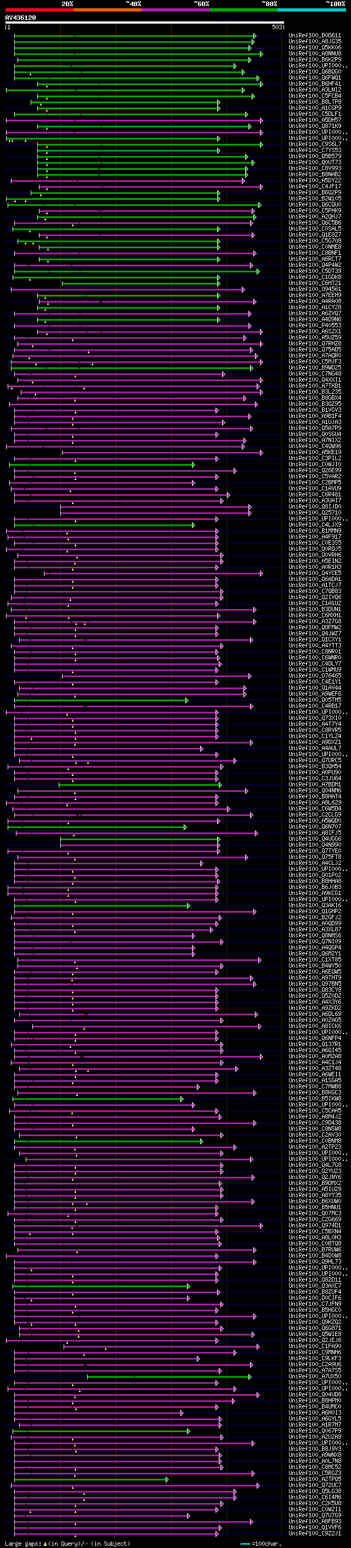Click the green ~80% identity legend segment
Screen dimensions: 351x1548
(244, 10)
